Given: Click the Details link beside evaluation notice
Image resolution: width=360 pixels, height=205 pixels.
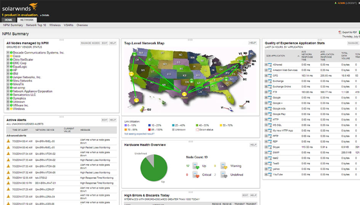Looking at the screenshot, I should pos(45,15).
